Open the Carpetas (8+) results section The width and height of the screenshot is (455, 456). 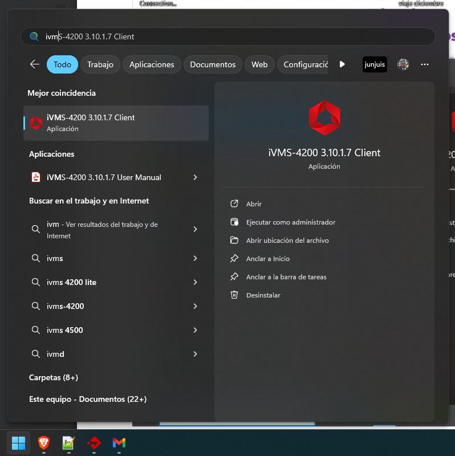(x=54, y=377)
